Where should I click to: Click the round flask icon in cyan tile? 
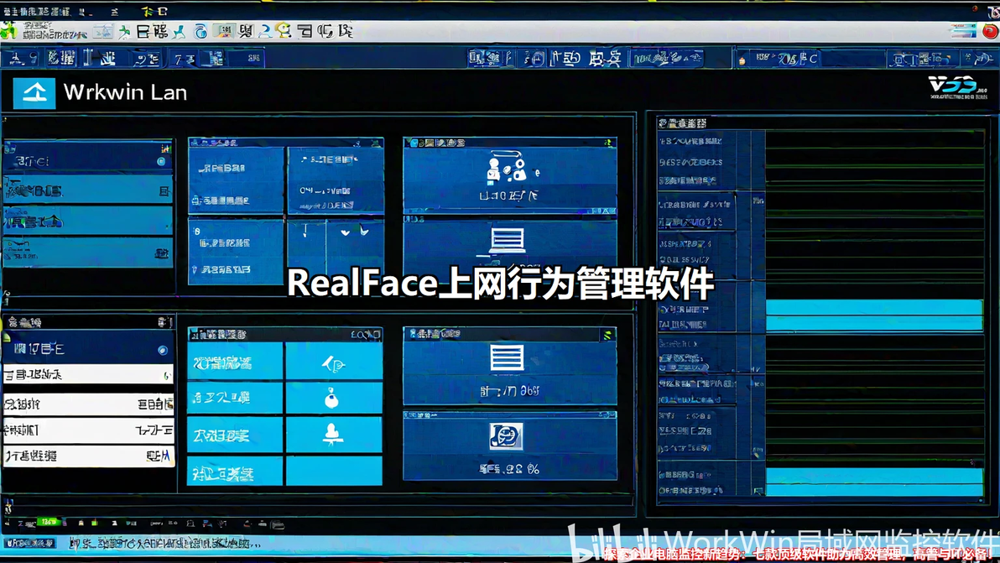pos(331,399)
